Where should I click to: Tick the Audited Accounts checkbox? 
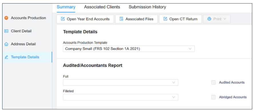(x=214, y=83)
